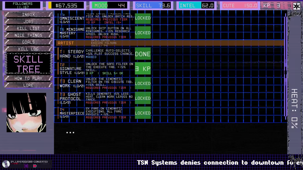Viewport: 303px width, 170px height.
Task: Click the Intel stat bar
Action: coord(197,5)
